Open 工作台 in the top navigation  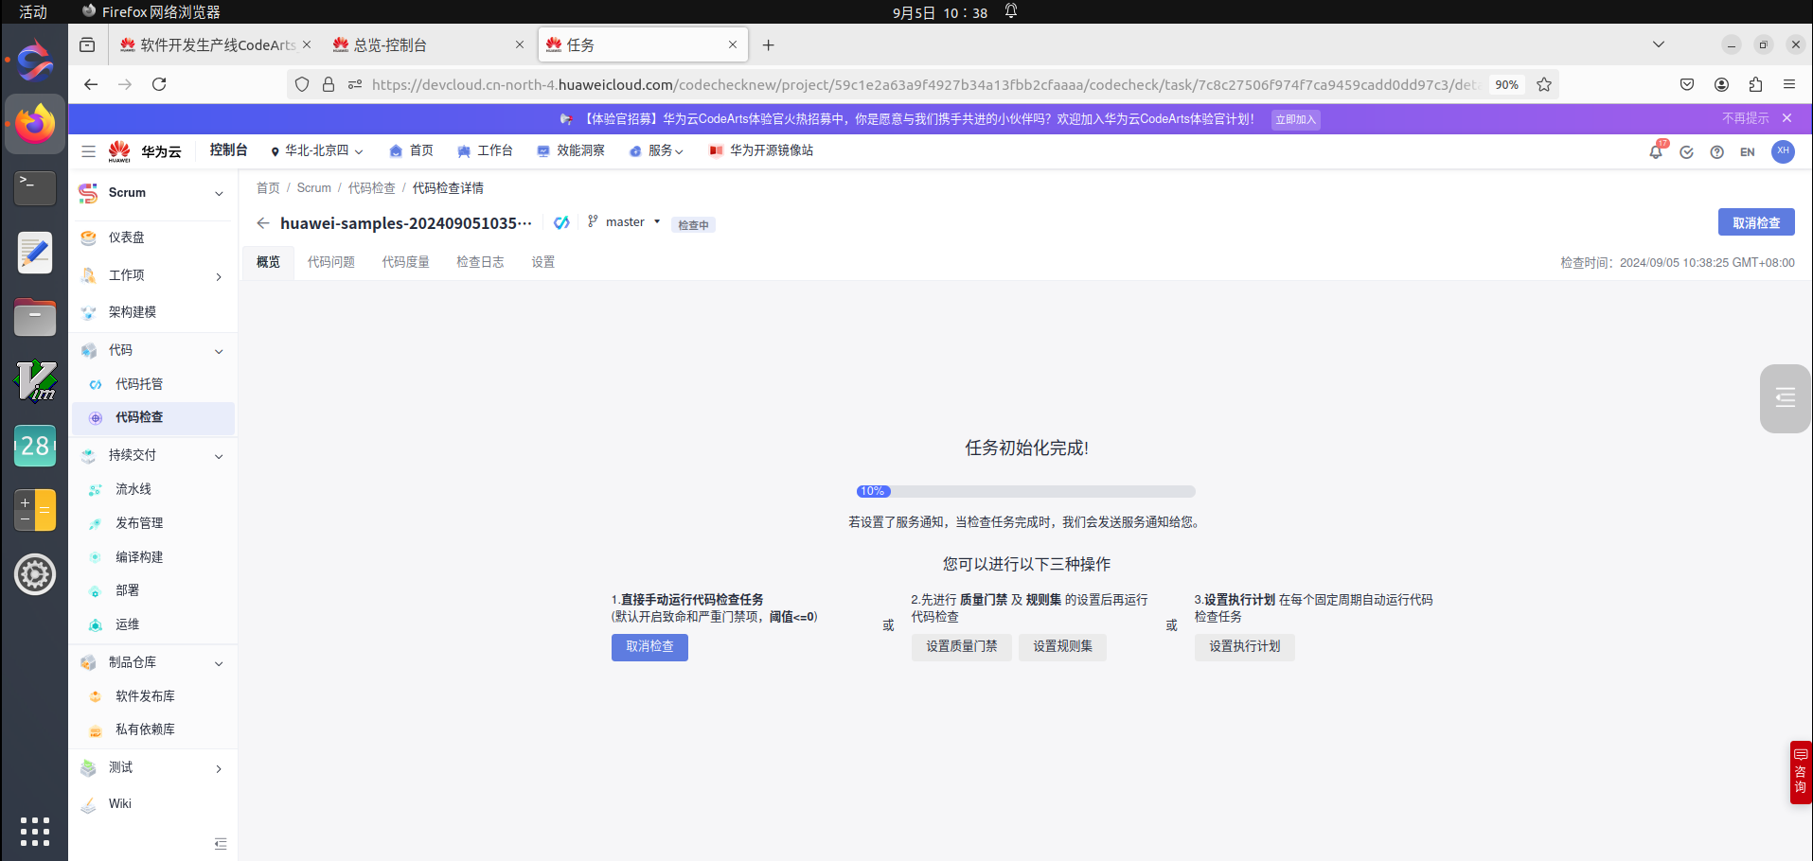[485, 150]
